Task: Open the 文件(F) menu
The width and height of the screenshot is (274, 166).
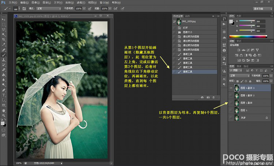Action: coord(13,3)
